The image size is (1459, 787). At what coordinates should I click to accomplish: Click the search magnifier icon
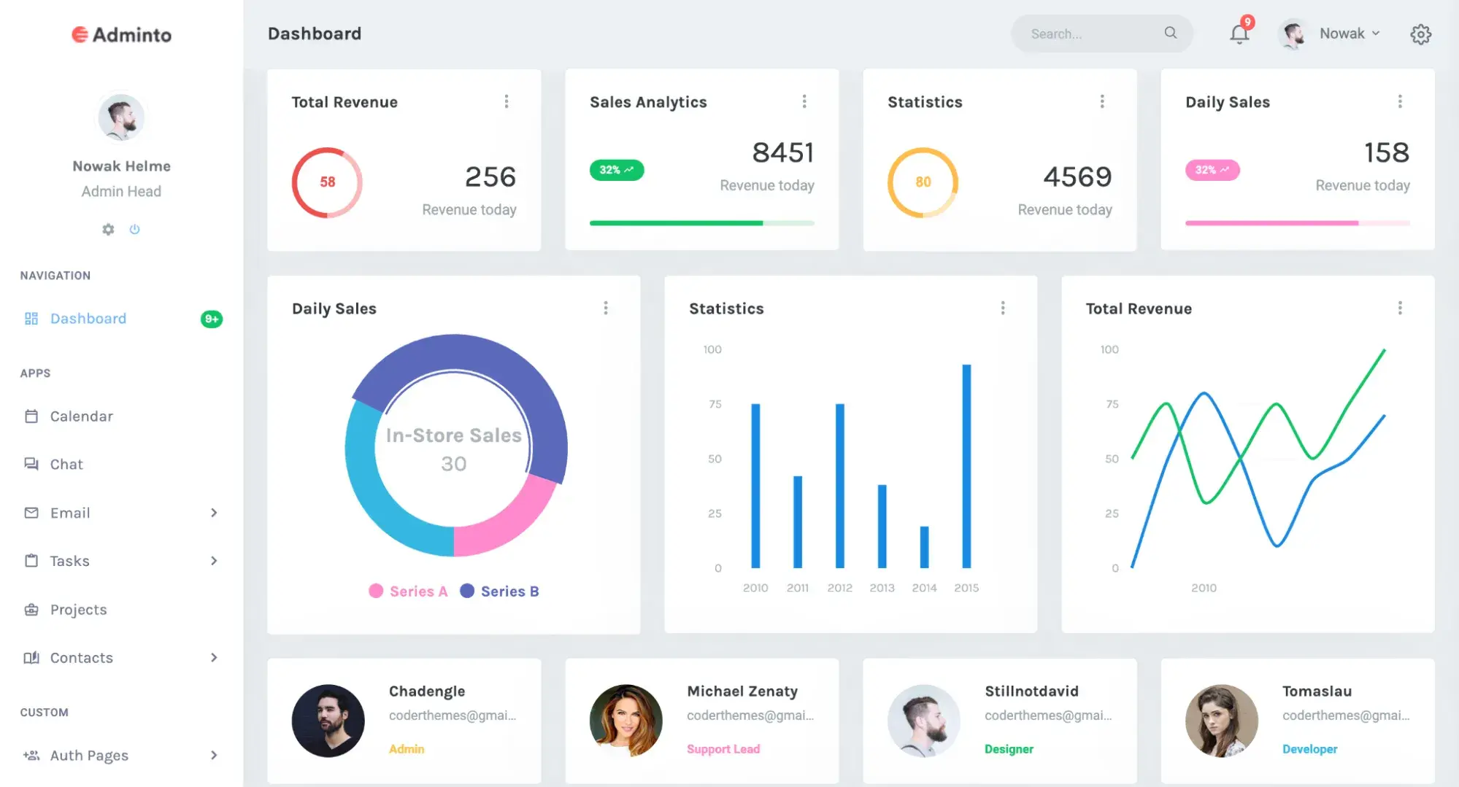1170,33
